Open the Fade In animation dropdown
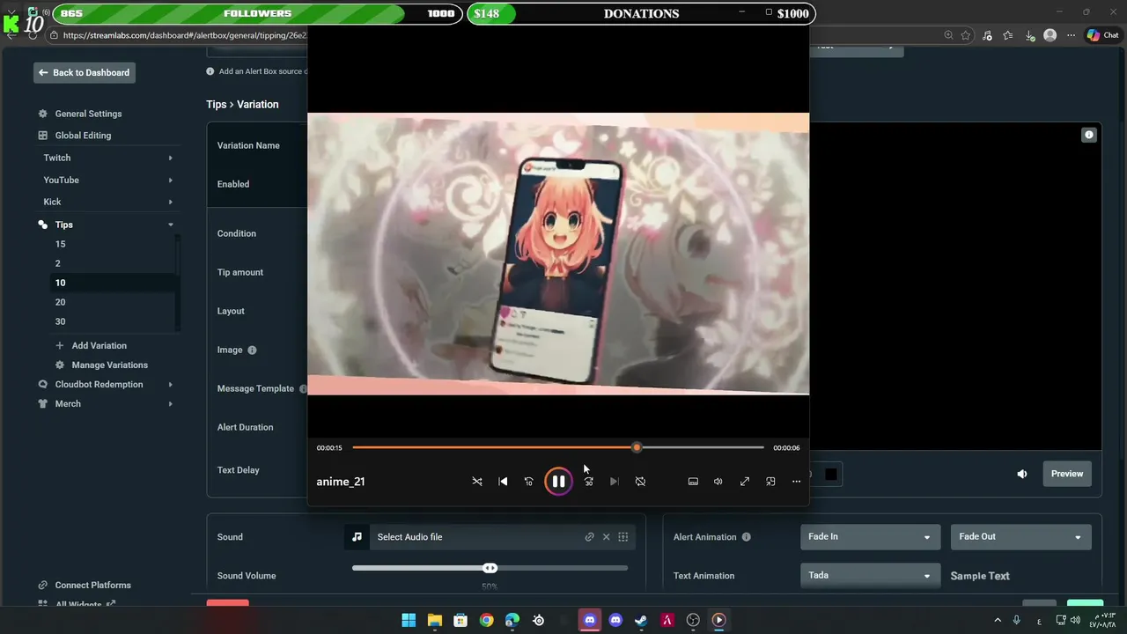Viewport: 1127px width, 634px height. [x=869, y=537]
